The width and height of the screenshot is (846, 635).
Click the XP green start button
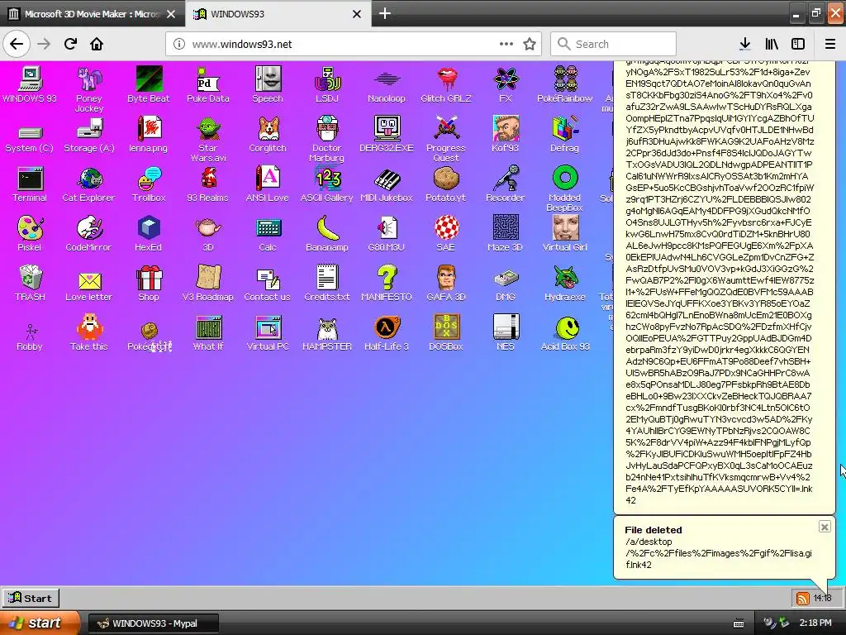[39, 623]
